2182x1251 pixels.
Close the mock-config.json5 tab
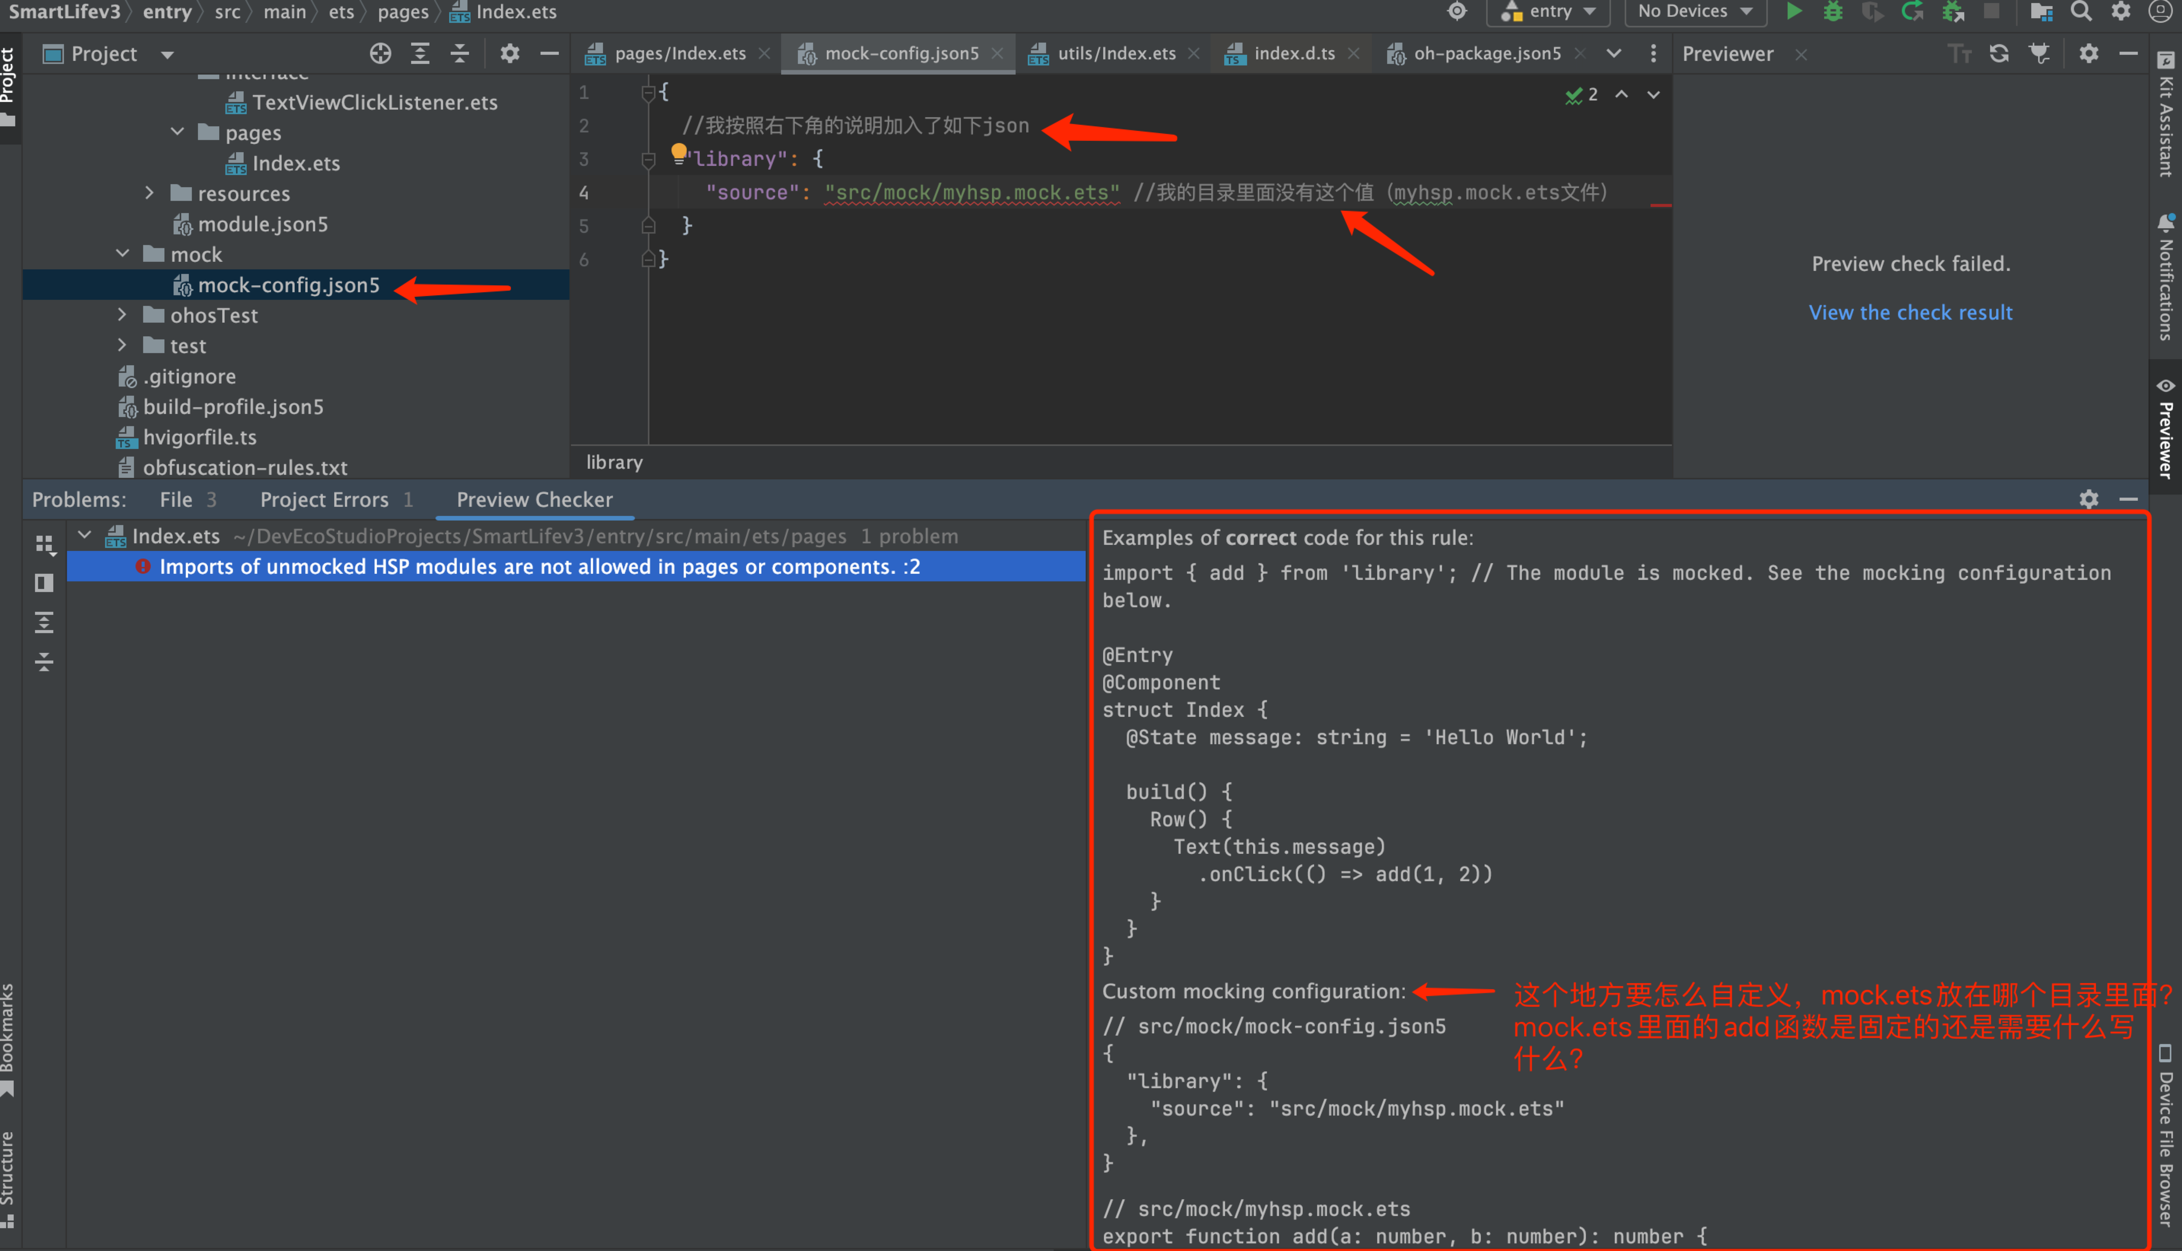[997, 53]
